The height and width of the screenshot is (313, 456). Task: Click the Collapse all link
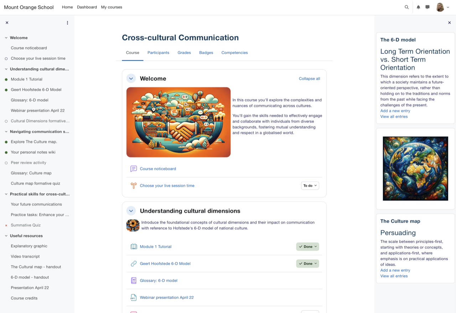[309, 79]
